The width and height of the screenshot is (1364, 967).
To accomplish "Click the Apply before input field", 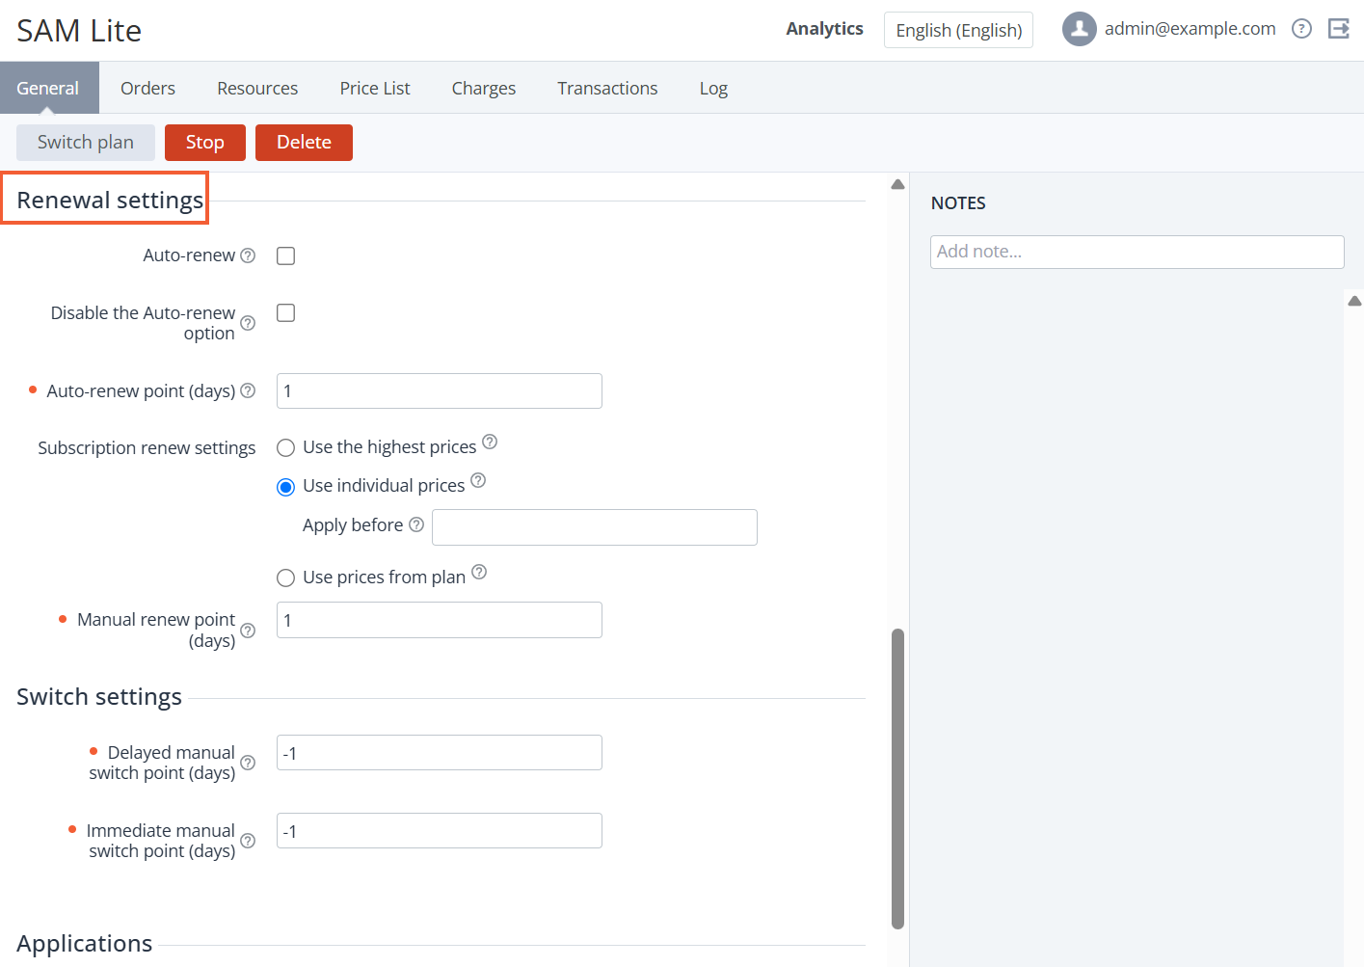I will point(595,527).
